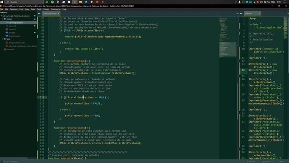Open the Windows Start menu
Viewport: 289px width, 163px height.
tap(2, 2)
